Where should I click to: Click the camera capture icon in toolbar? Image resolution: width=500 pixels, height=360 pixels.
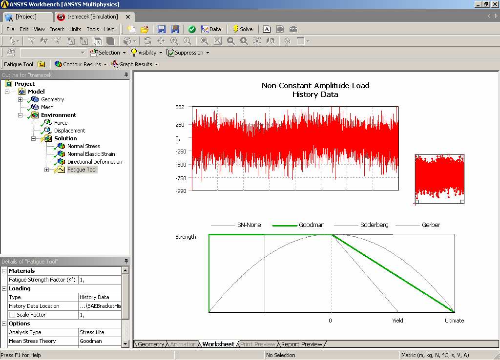pos(293,29)
